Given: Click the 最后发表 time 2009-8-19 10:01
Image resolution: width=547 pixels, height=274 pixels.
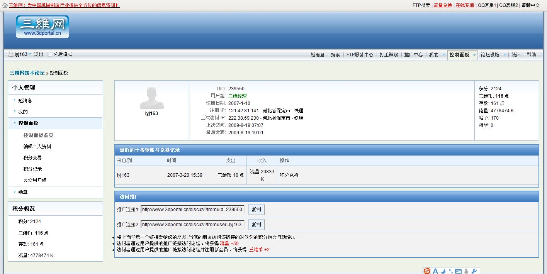Looking at the screenshot, I should 246,133.
